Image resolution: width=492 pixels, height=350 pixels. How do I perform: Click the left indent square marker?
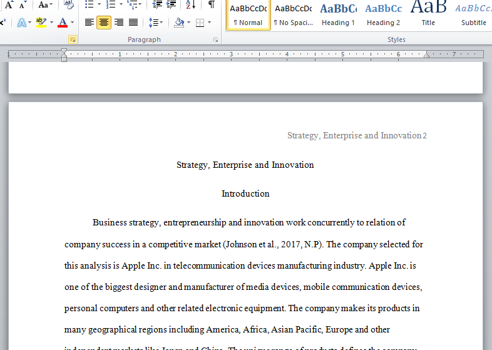[x=64, y=59]
